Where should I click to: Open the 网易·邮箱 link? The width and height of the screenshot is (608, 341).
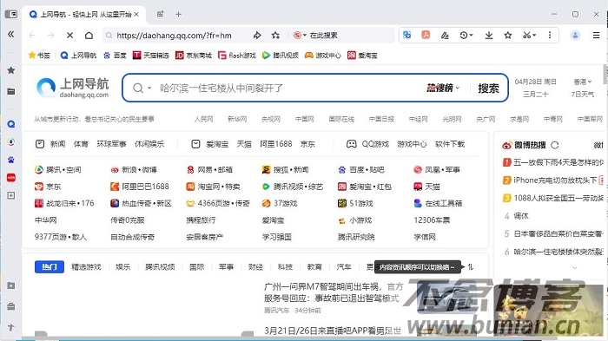[x=210, y=169]
